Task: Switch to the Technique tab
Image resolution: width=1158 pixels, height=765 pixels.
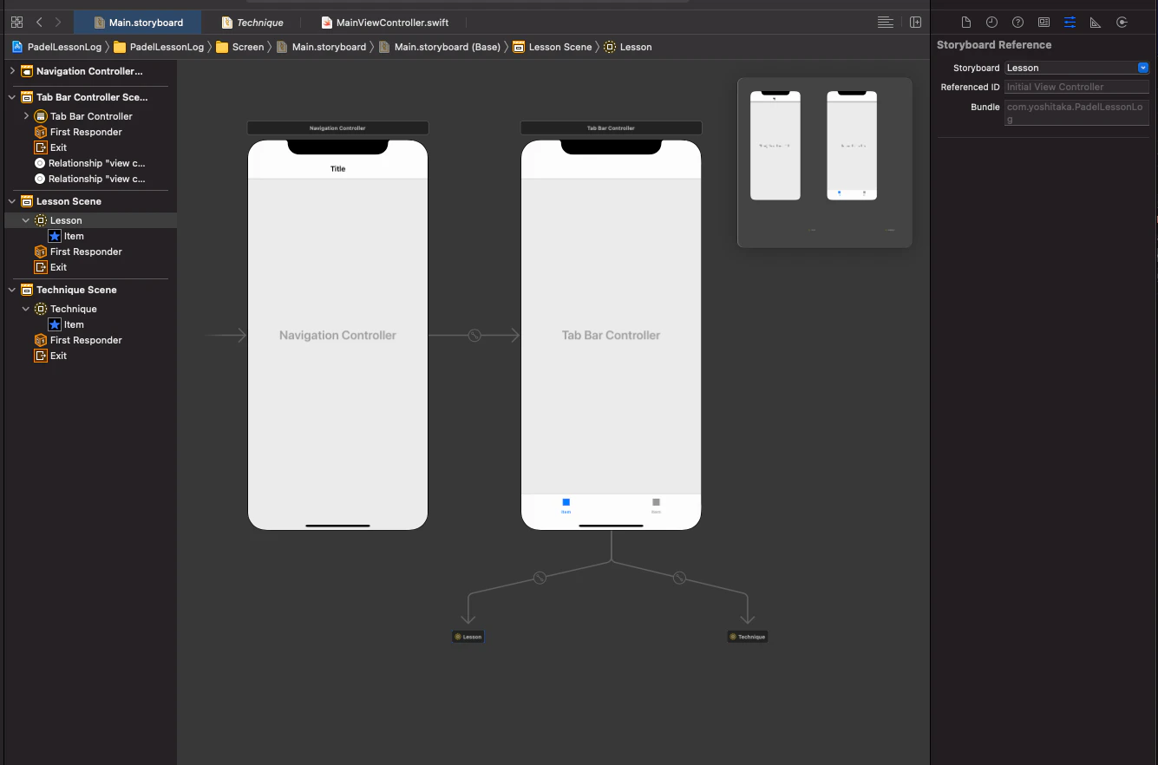Action: point(252,23)
